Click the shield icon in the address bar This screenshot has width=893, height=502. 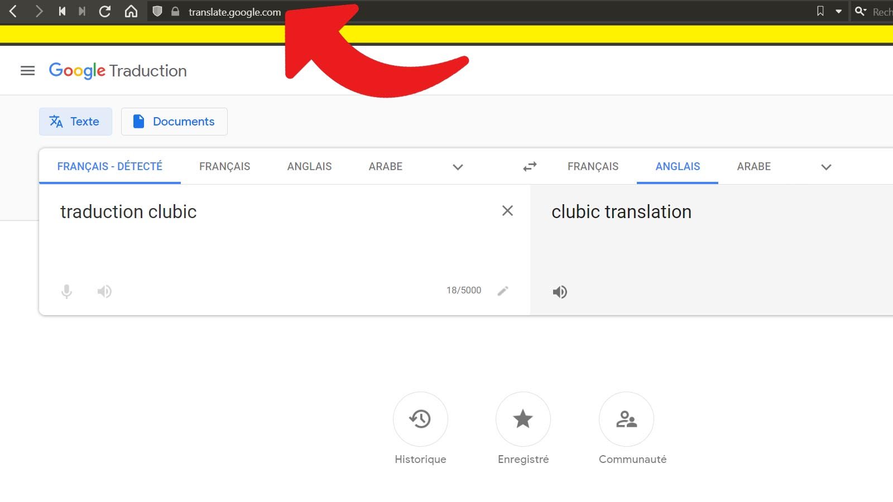pos(157,11)
